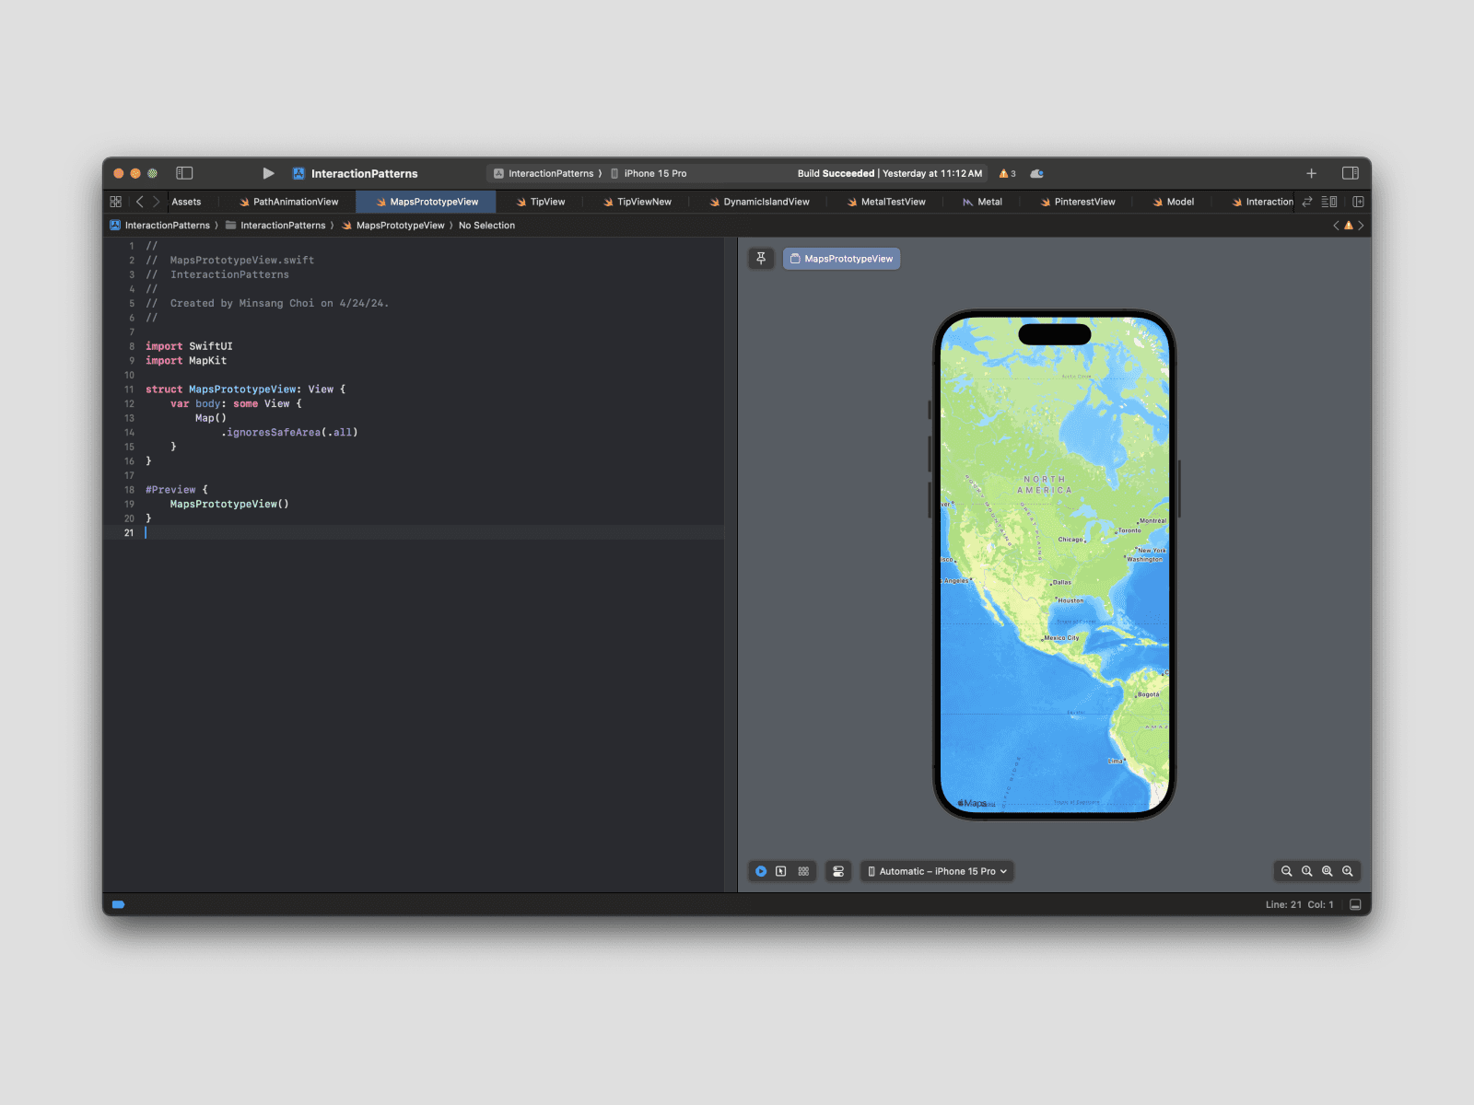The width and height of the screenshot is (1474, 1105).
Task: Toggle the debug area panel
Action: tap(1355, 904)
